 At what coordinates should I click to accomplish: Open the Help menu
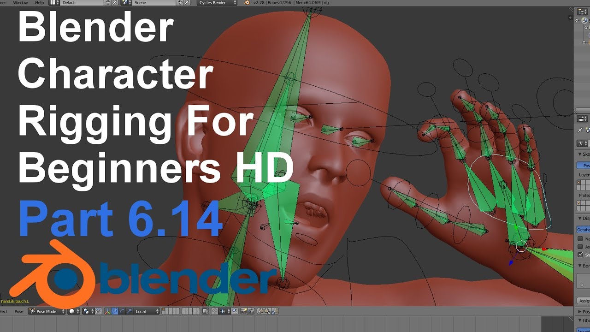tap(40, 3)
